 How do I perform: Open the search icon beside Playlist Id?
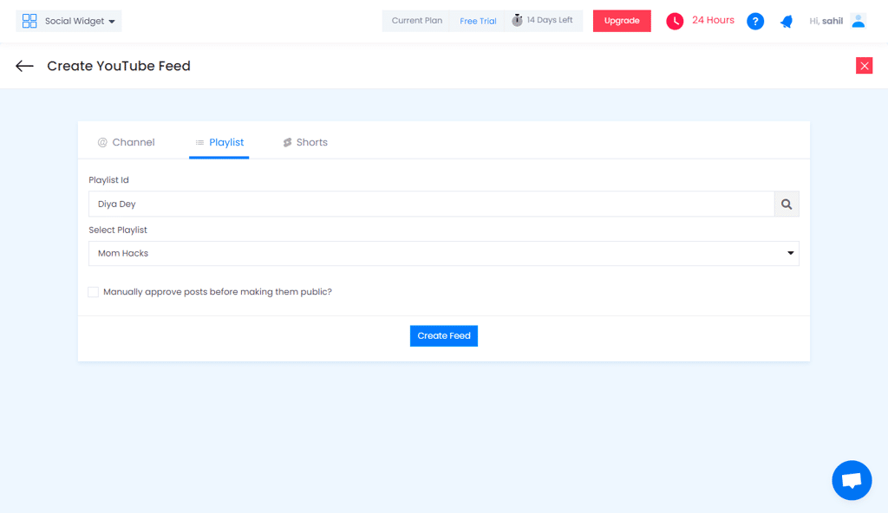click(786, 204)
